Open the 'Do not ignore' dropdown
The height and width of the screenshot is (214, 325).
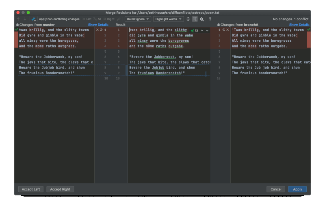point(138,19)
